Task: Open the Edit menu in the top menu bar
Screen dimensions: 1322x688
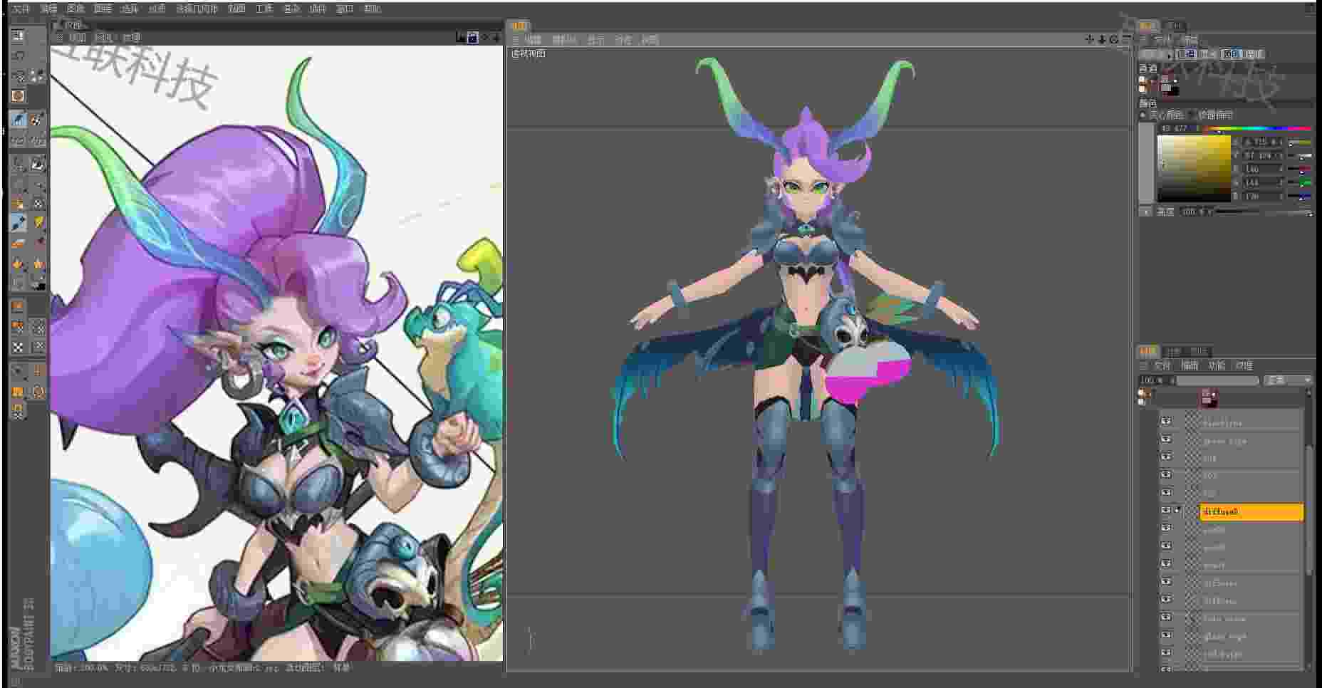Action: click(x=48, y=9)
